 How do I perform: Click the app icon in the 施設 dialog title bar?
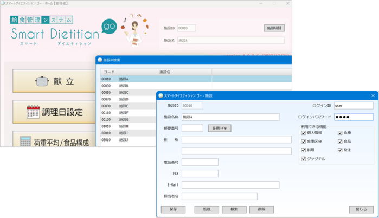coord(160,95)
